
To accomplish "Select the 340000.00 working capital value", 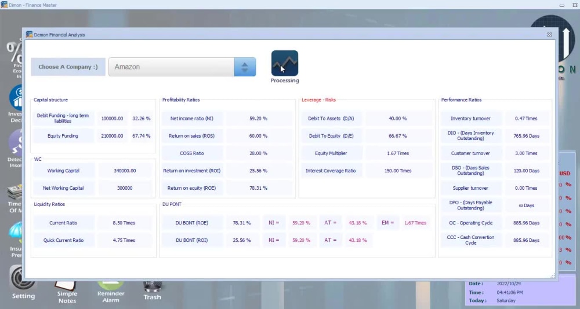I will [125, 171].
